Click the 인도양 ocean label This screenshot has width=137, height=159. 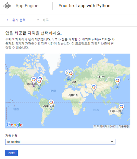[96, 110]
